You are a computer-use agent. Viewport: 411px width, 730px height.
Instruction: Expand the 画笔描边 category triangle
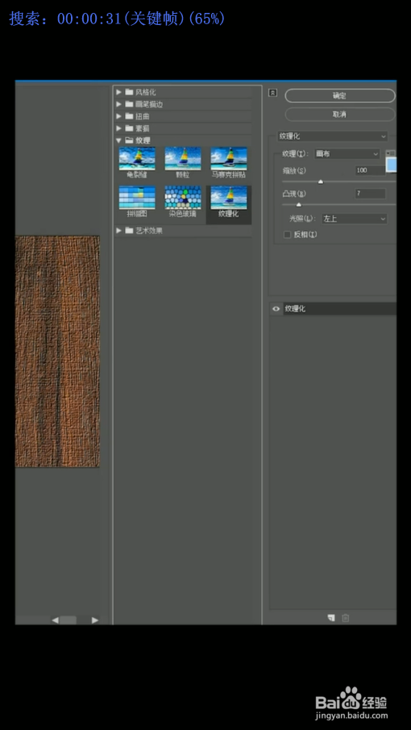[x=118, y=104]
